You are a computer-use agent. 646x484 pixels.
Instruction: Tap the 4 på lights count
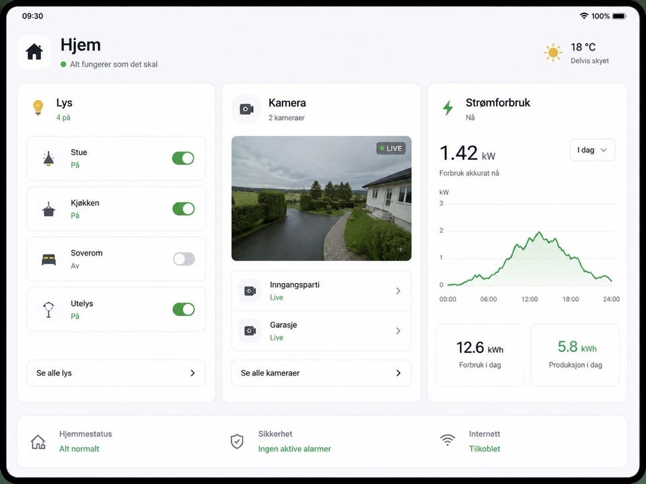[63, 118]
